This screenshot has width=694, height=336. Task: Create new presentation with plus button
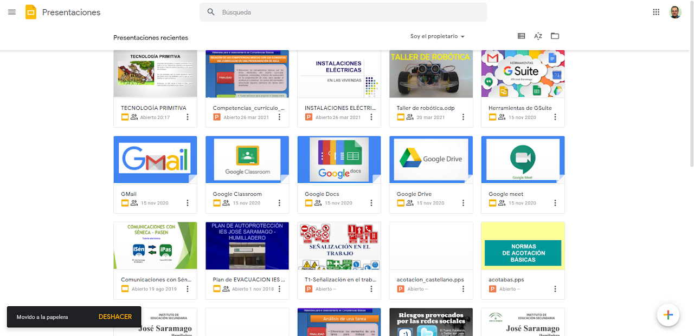[x=668, y=315]
